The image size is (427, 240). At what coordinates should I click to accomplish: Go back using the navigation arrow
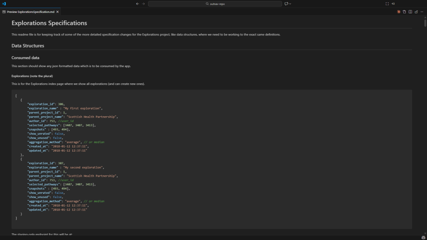pyautogui.click(x=138, y=4)
